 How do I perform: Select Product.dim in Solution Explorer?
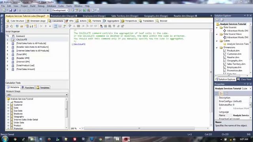[x=233, y=50]
